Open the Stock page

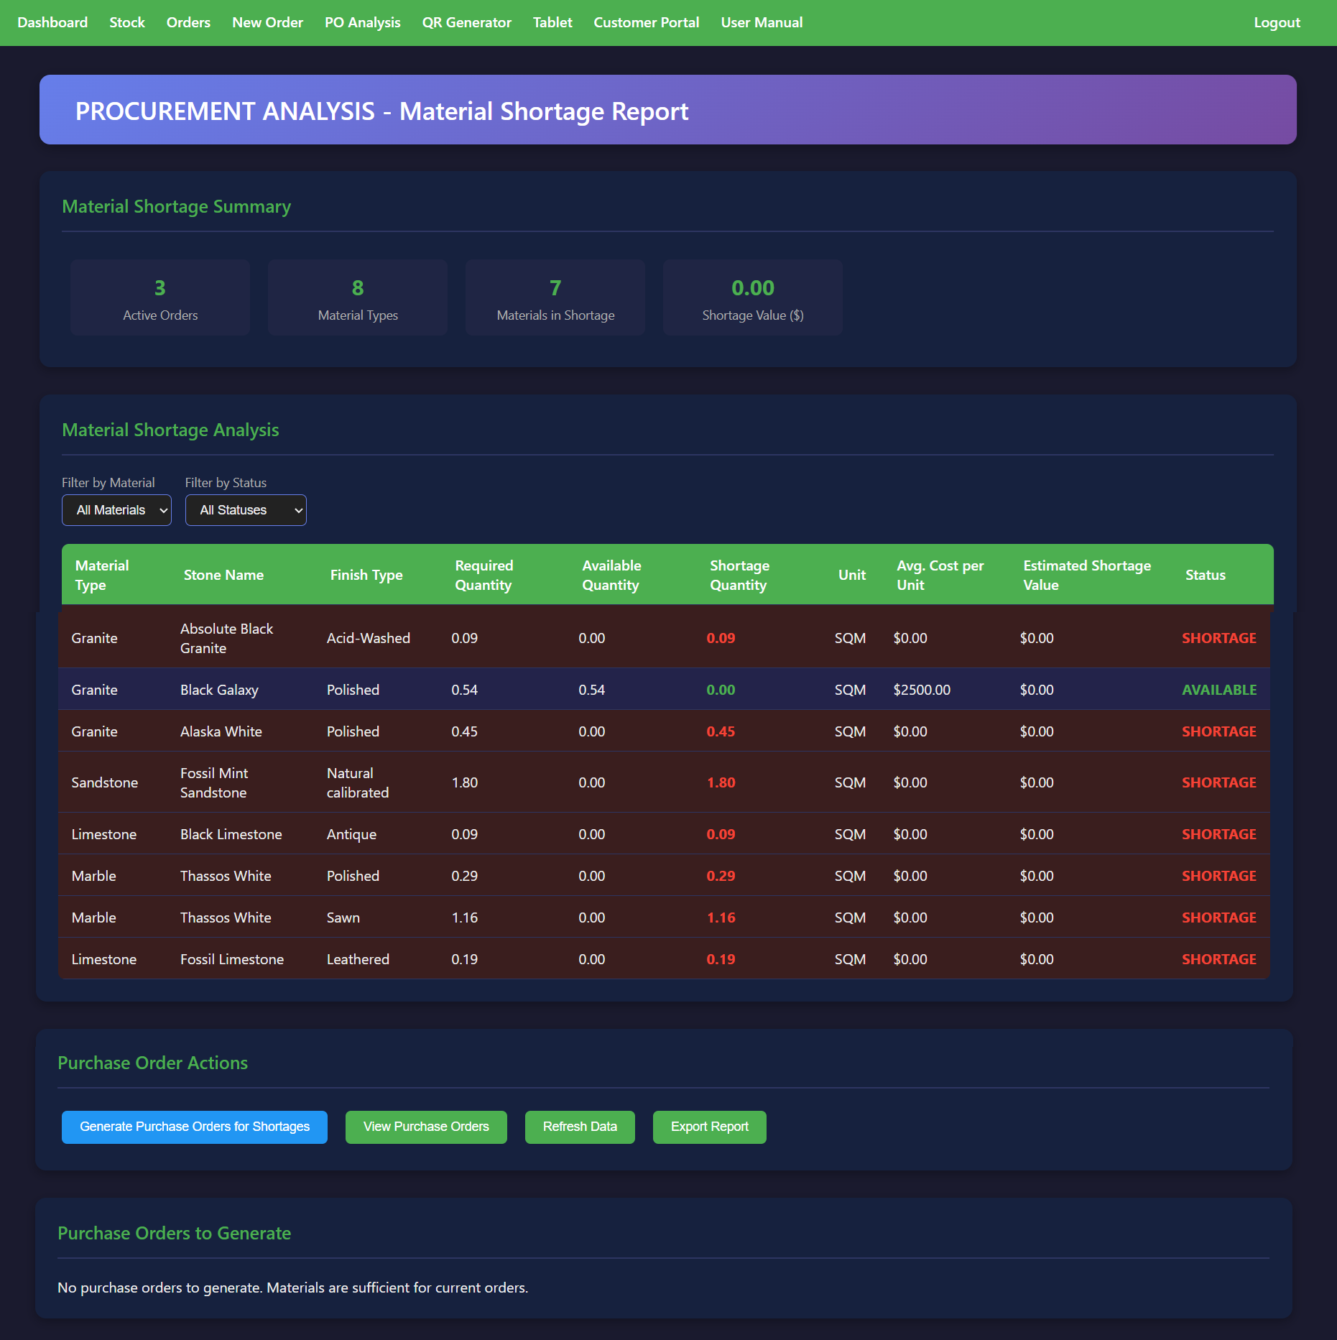(x=127, y=22)
